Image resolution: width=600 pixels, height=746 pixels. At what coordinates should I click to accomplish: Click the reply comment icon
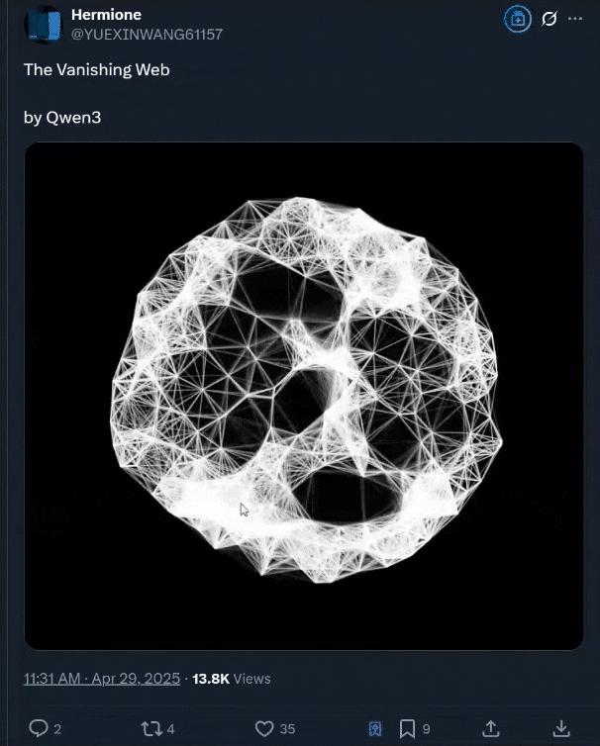(x=39, y=728)
